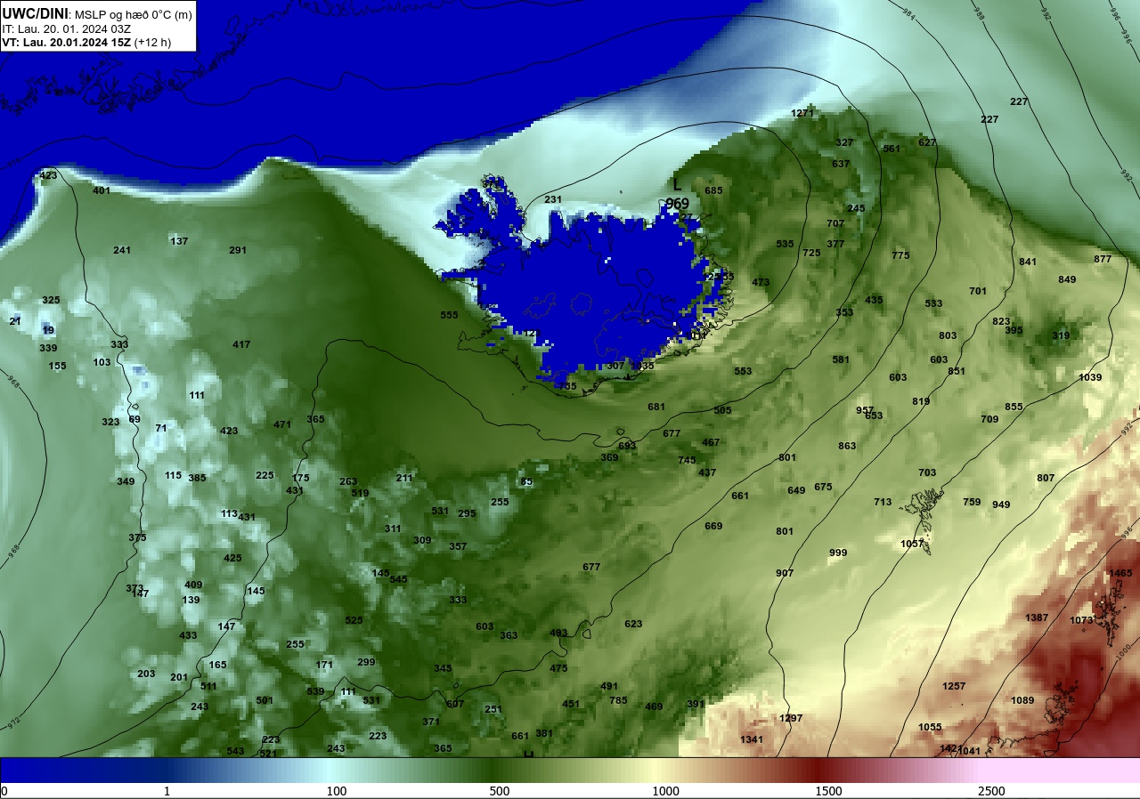Image resolution: width=1140 pixels, height=799 pixels.
Task: Click the 807 height value
Action: [x=1046, y=478]
